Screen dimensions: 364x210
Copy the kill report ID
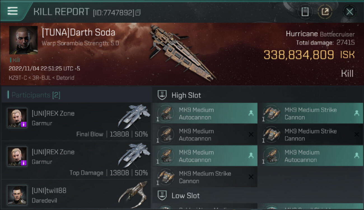pyautogui.click(x=138, y=12)
